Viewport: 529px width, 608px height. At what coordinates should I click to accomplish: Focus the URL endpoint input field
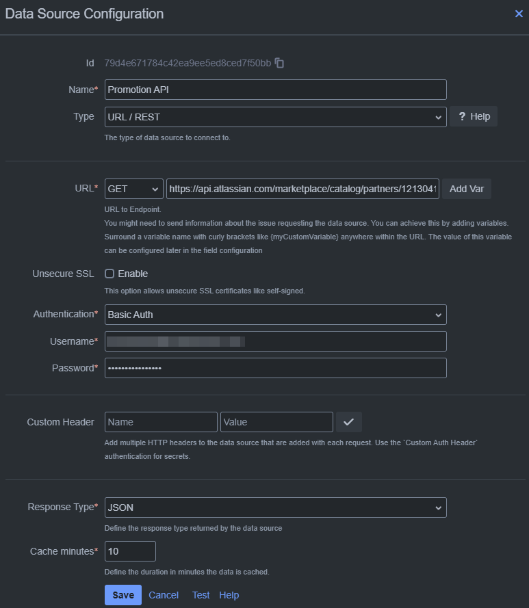click(302, 189)
